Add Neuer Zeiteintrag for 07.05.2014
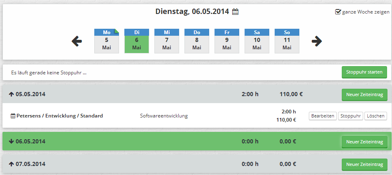Viewport: 392px width, 175px height. coord(364,165)
